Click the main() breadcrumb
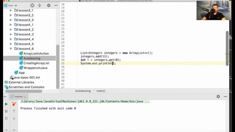The width and height of the screenshot is (235, 132). pyautogui.click(x=101, y=91)
